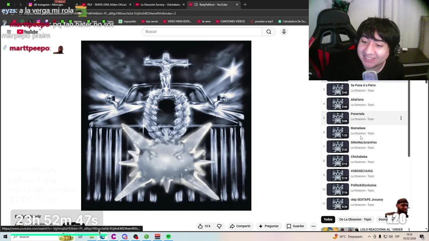Image resolution: width=429 pixels, height=241 pixels.
Task: Open Discord from the taskbar
Action: [125, 237]
